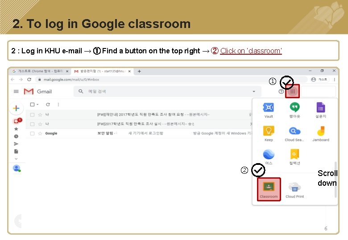Open the Cloud Search app
The image size is (348, 240).
(294, 134)
